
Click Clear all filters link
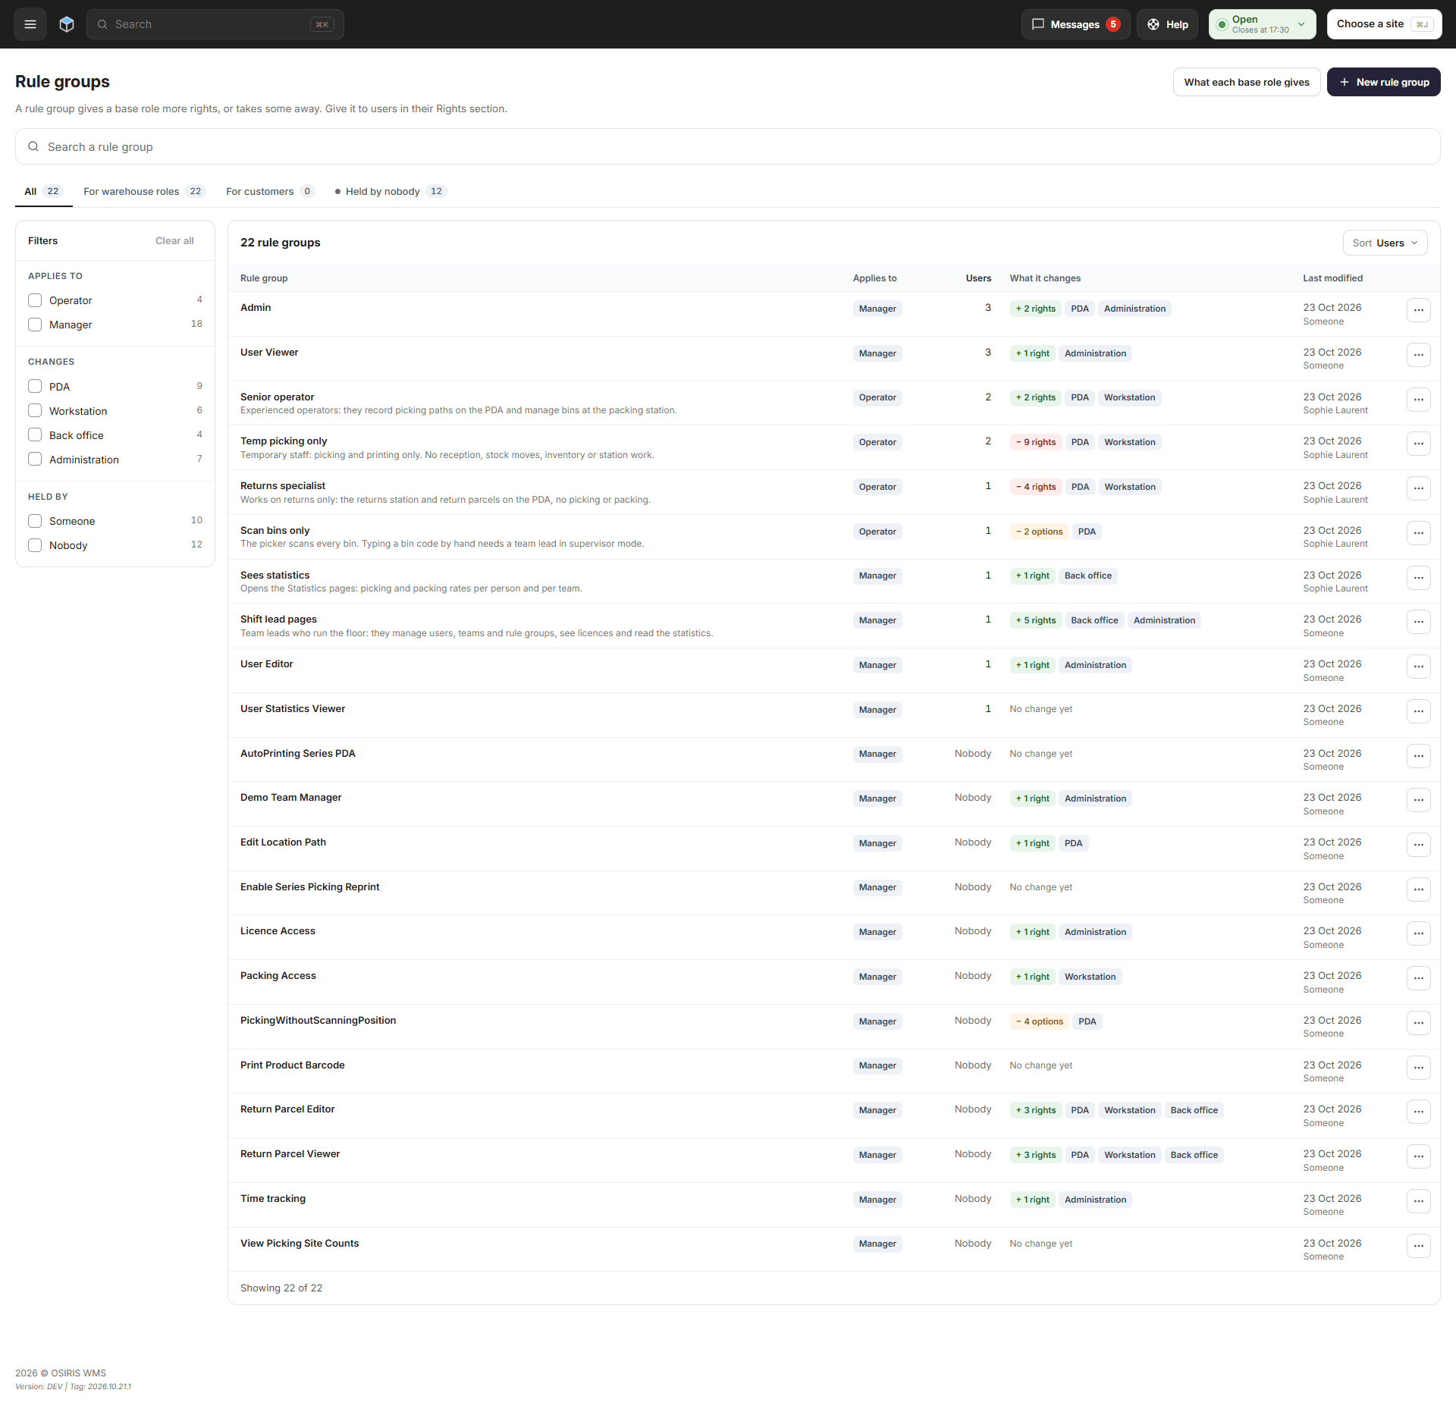(x=174, y=240)
